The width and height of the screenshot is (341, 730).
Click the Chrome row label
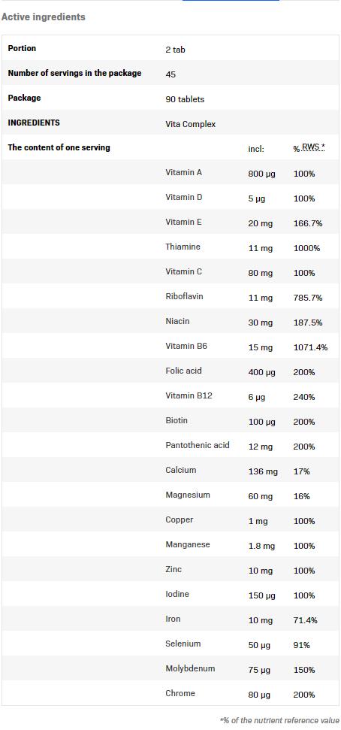pos(180,693)
